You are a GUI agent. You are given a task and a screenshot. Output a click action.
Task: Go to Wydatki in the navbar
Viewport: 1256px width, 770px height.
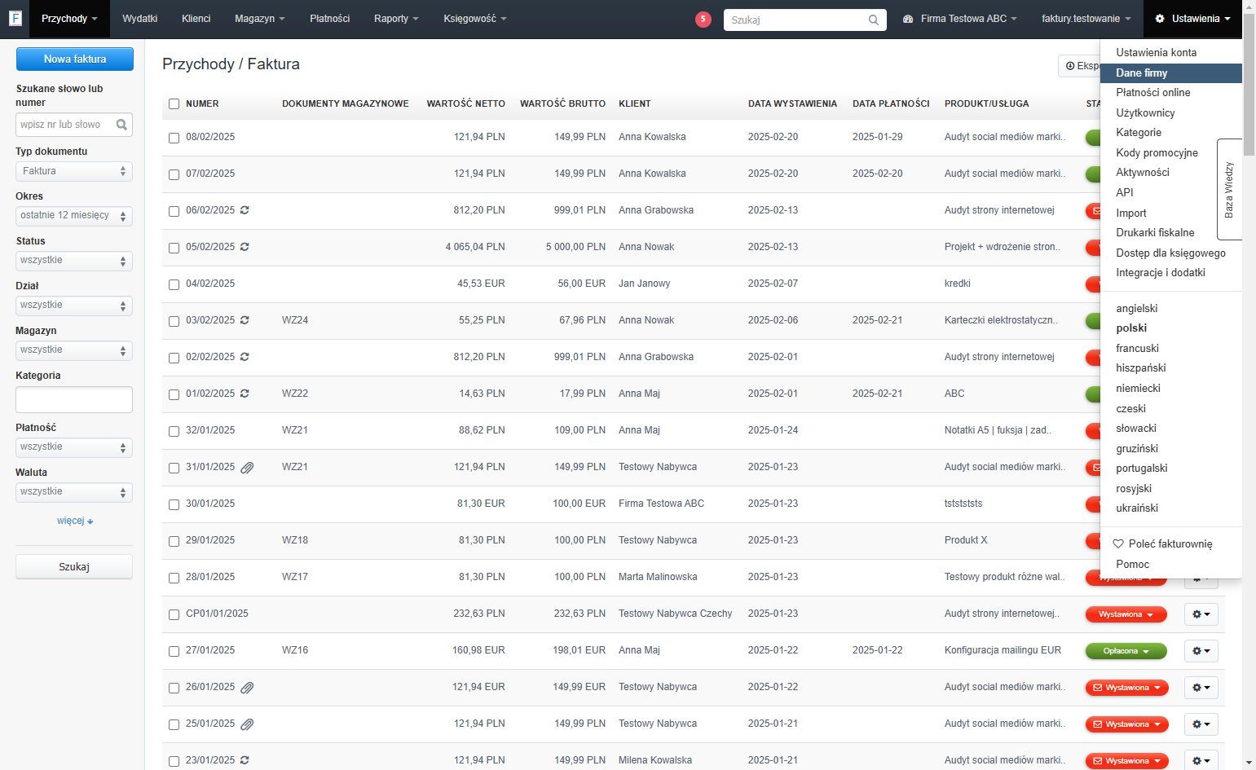point(139,19)
